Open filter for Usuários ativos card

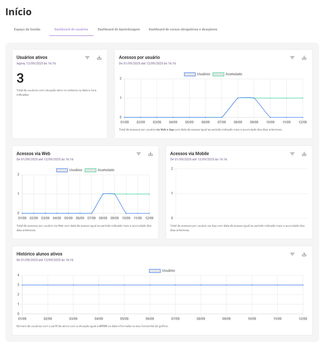[x=87, y=58]
